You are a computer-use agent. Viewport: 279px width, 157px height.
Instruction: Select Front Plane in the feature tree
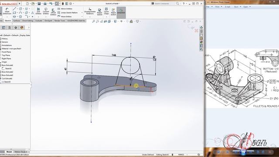coord(6,52)
